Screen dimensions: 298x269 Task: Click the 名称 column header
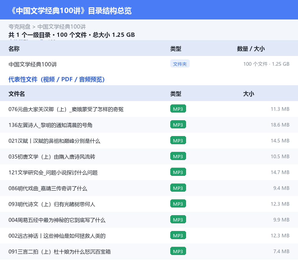(14, 49)
